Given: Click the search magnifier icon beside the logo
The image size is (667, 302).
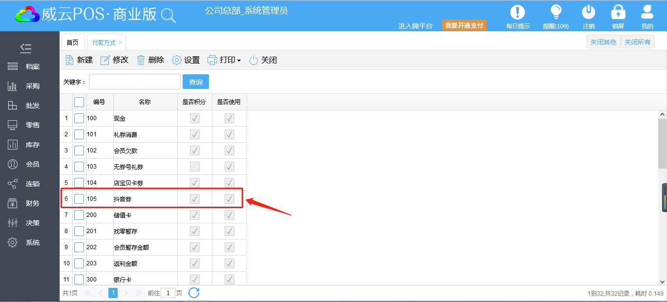Looking at the screenshot, I should [168, 16].
